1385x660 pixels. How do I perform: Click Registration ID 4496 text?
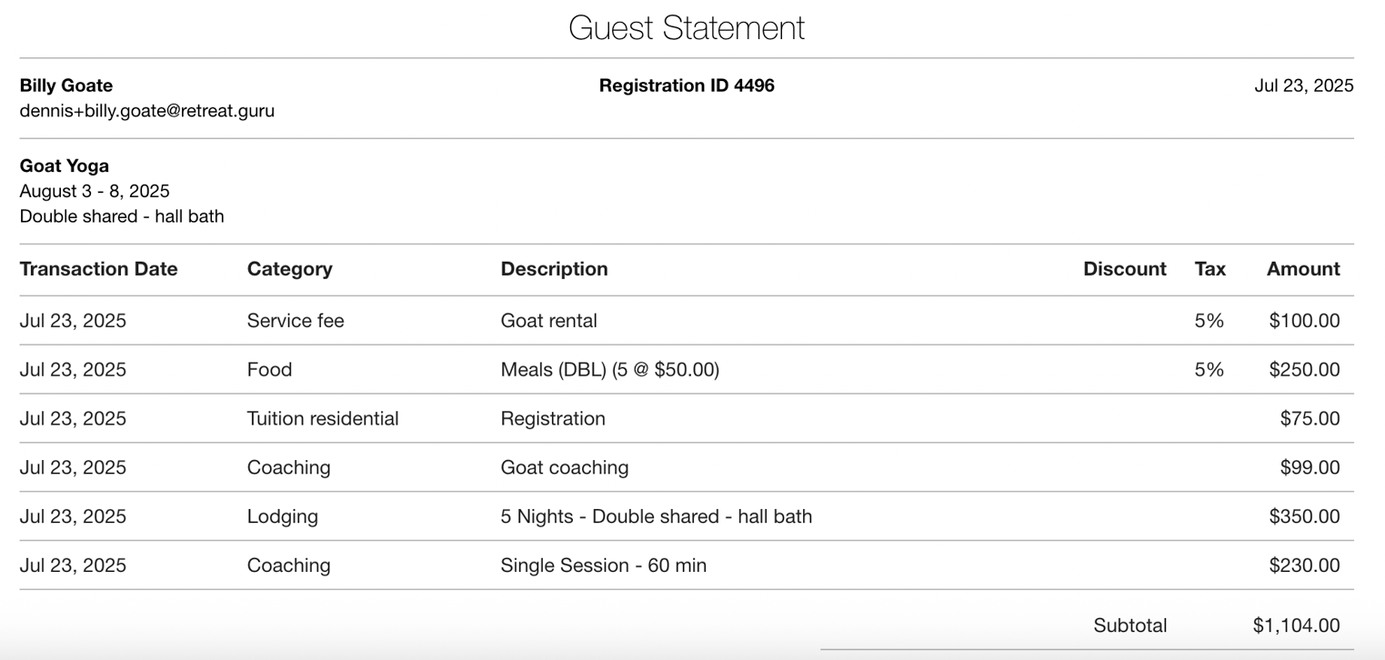pos(687,85)
